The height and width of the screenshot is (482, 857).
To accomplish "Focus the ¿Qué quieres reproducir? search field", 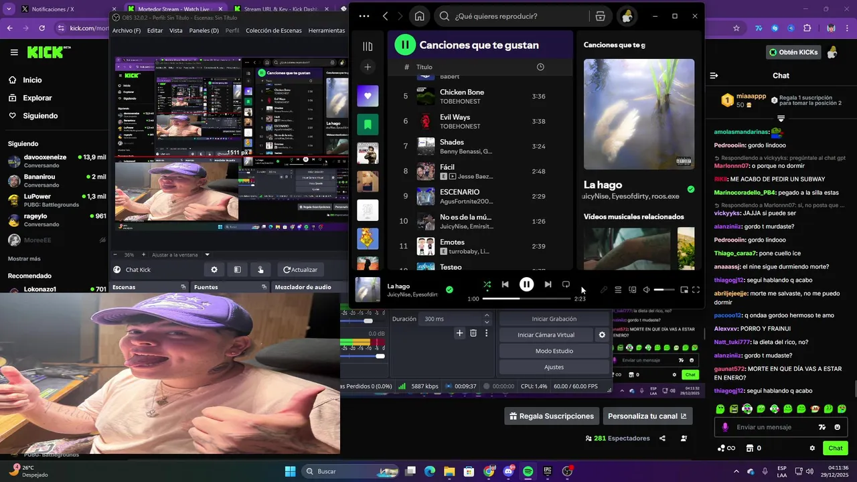I will tap(512, 16).
